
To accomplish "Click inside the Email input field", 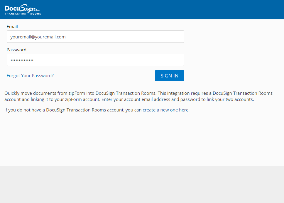I will pos(95,37).
